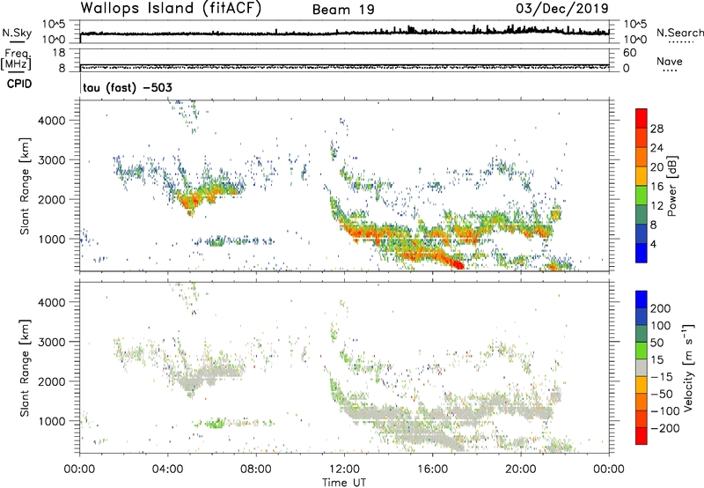704x488 pixels.
Task: Click the "60" Nave tick label
Action: [629, 53]
